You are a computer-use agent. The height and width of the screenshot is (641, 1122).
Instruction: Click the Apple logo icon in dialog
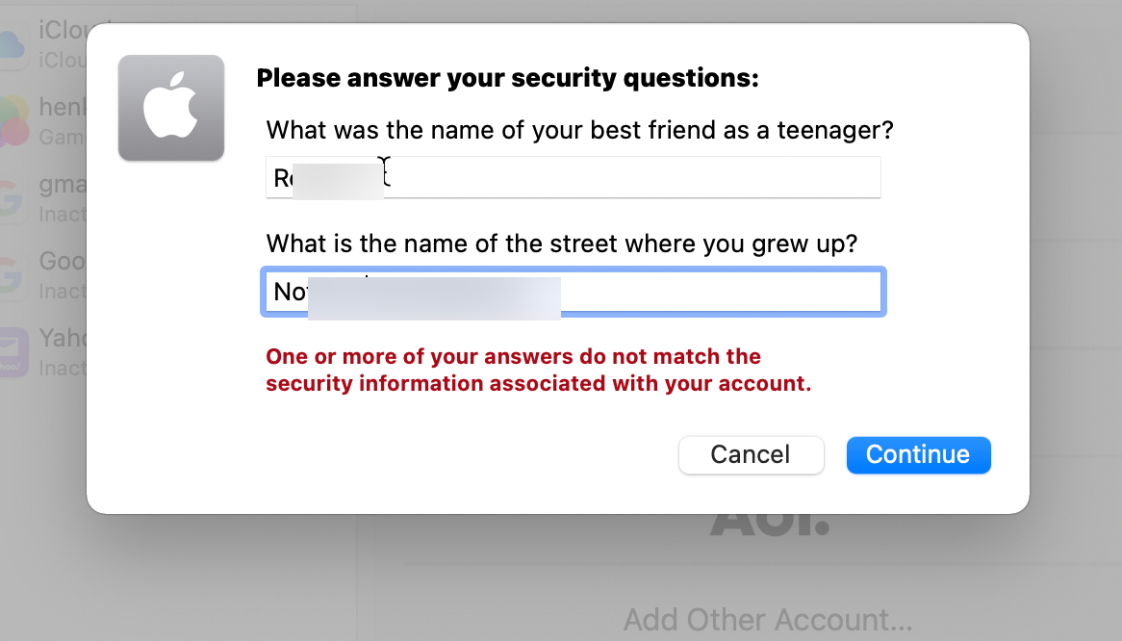pyautogui.click(x=171, y=108)
